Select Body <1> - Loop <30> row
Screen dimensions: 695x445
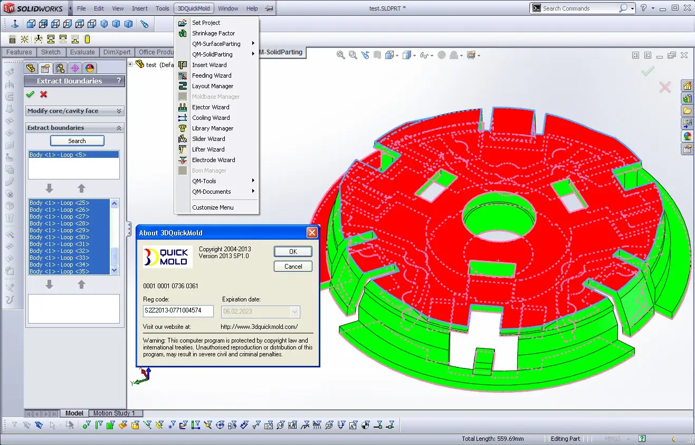tap(69, 237)
